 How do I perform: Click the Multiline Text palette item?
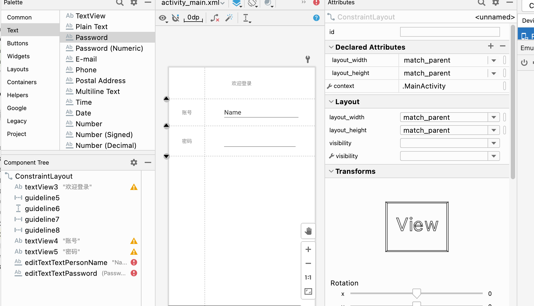(97, 91)
